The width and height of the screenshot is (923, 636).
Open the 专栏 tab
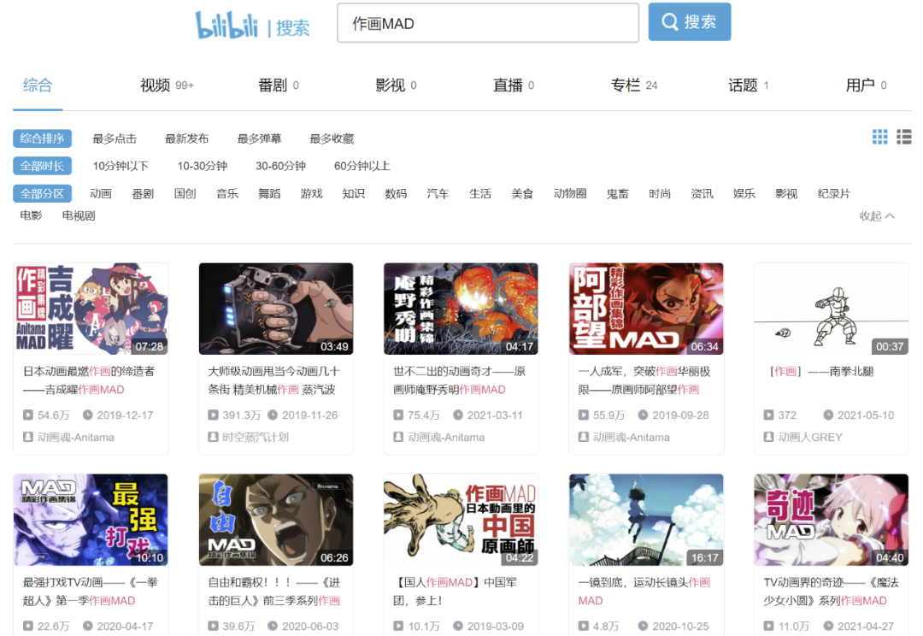(634, 85)
